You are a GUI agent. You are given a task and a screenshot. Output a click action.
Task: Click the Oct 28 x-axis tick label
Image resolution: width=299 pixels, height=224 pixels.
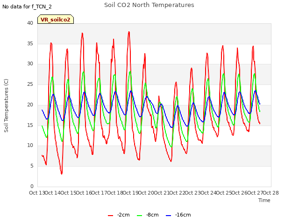coord(271,193)
